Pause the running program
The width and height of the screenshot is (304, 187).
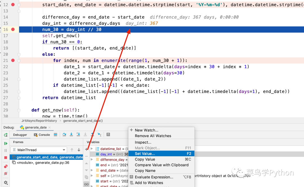click(6, 151)
